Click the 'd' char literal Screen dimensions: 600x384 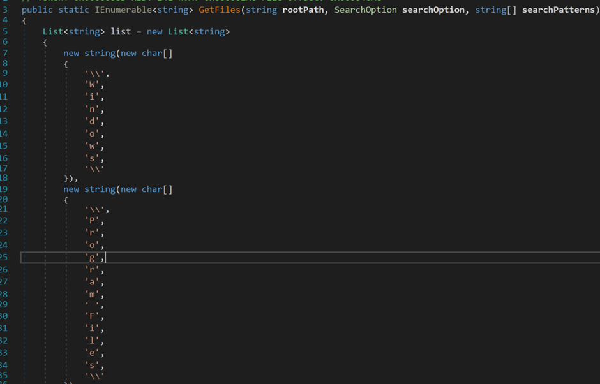click(x=92, y=122)
